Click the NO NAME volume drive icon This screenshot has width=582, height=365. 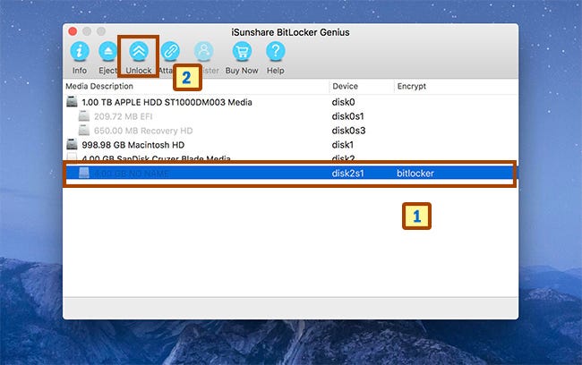(84, 173)
